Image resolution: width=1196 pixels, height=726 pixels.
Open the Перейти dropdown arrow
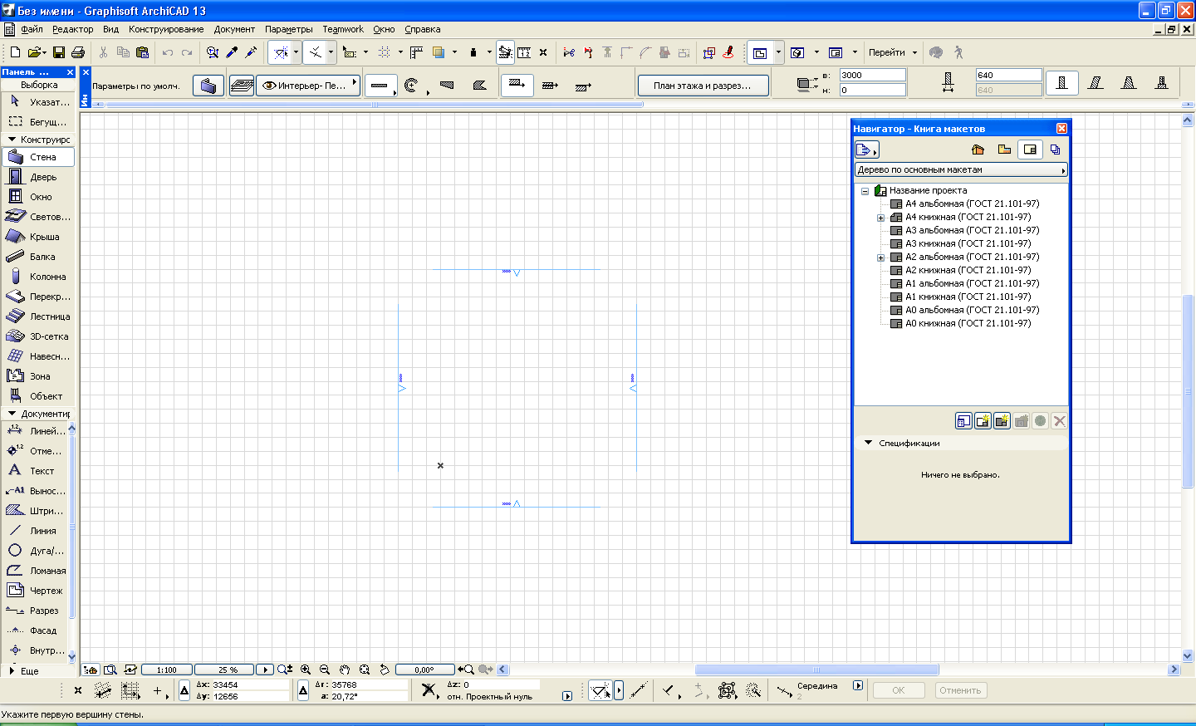[915, 52]
